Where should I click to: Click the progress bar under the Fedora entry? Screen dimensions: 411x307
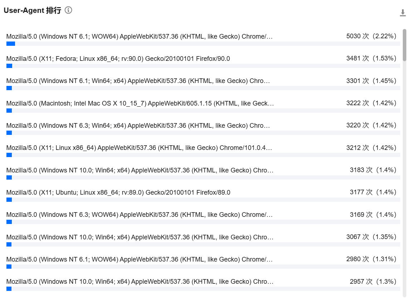click(x=9, y=66)
